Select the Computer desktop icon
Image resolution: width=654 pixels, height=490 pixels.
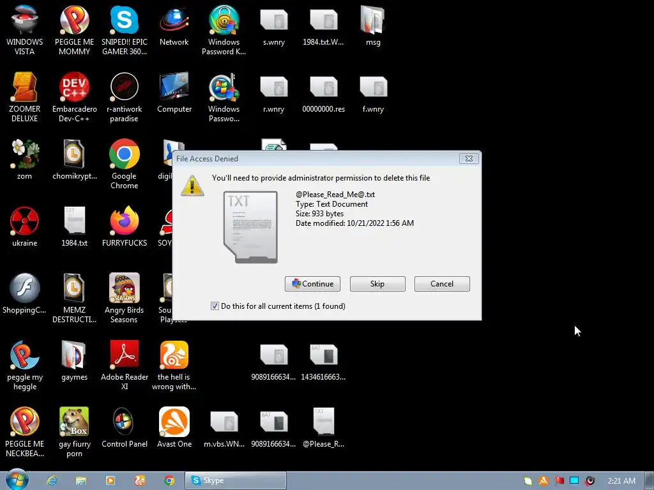(x=174, y=93)
